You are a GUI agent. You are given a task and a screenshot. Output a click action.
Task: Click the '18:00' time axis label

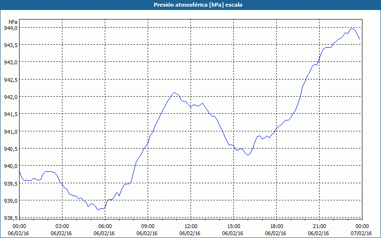(x=277, y=227)
